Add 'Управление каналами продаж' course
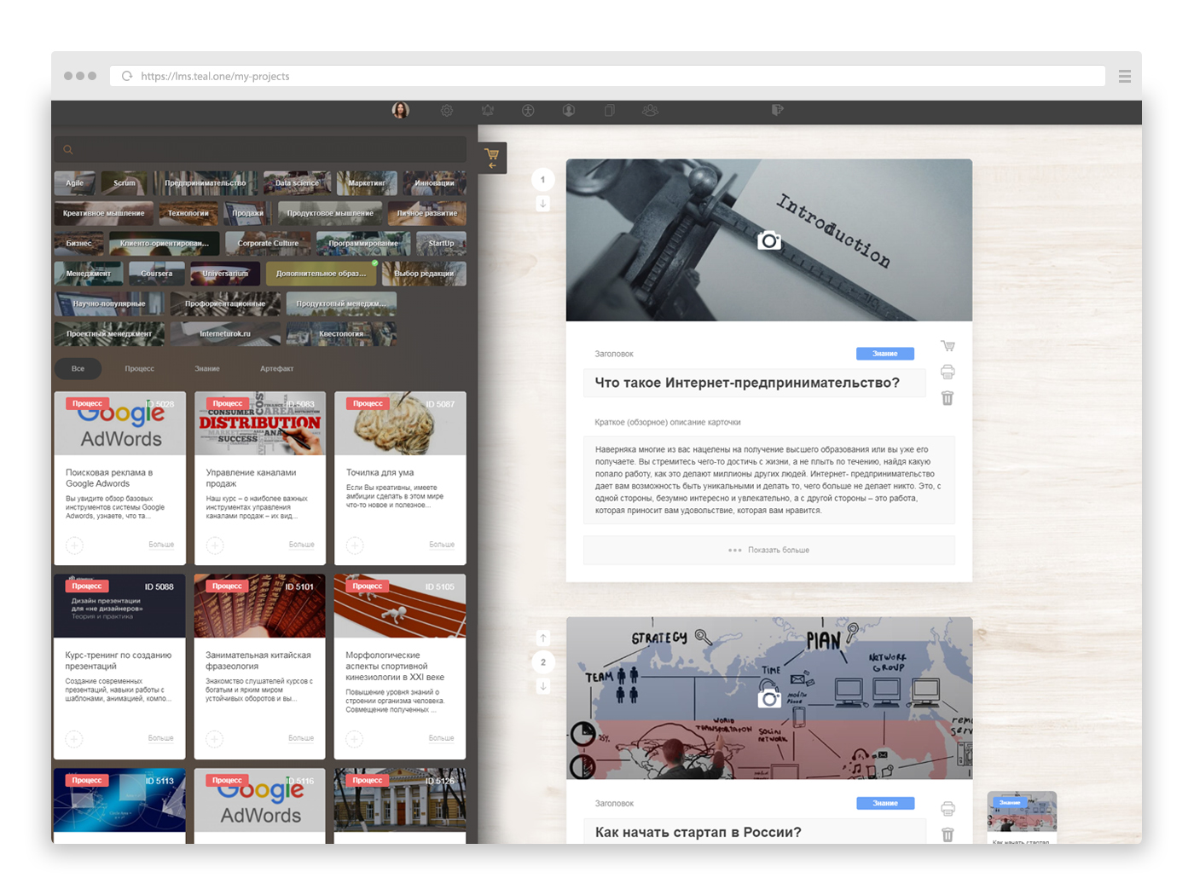 [215, 546]
